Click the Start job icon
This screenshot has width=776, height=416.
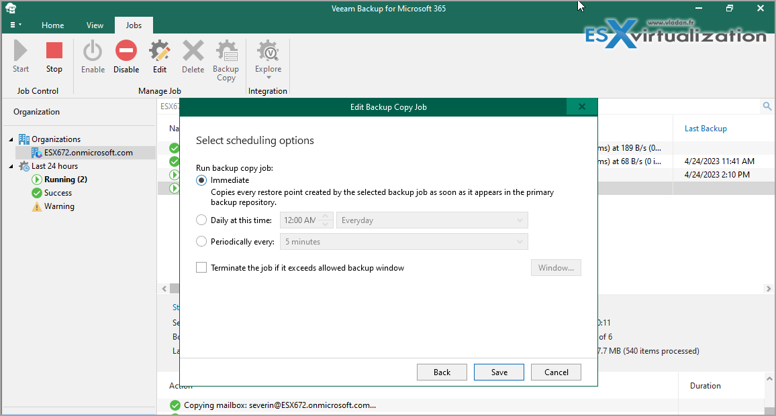click(x=20, y=51)
